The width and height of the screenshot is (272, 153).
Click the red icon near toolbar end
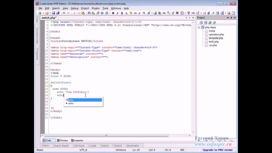click(229, 13)
